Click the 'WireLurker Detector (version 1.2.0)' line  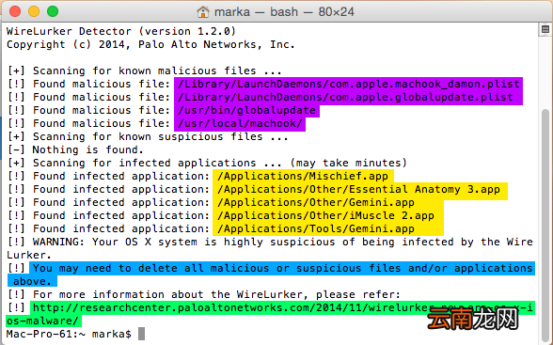click(x=121, y=31)
